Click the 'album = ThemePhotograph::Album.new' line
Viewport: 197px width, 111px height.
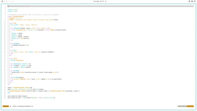(20, 88)
